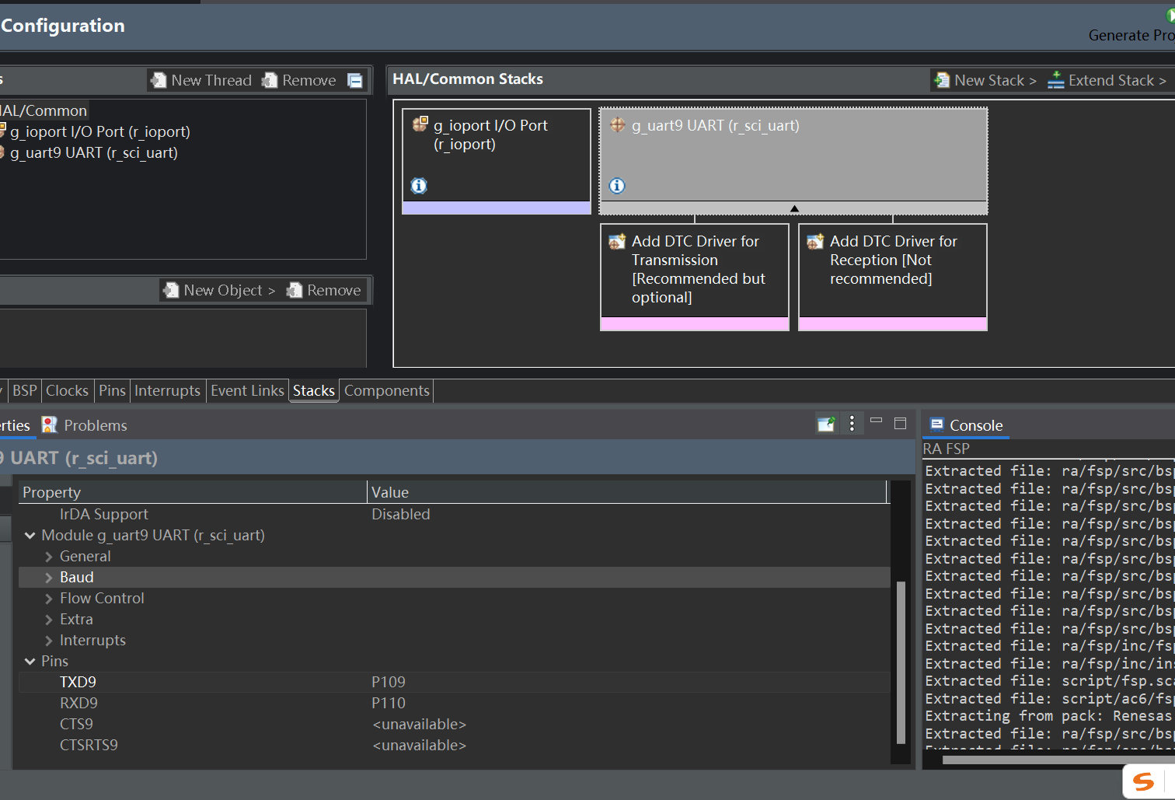Image resolution: width=1175 pixels, height=800 pixels.
Task: Click the RXD9 pin value P110
Action: [x=389, y=703]
